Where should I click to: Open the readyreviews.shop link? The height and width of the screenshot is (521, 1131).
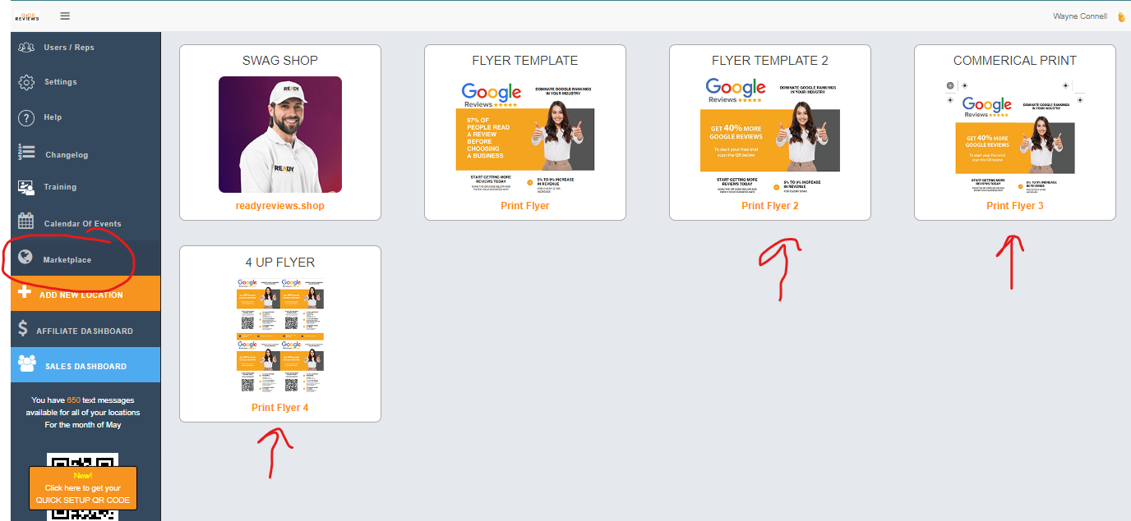click(x=279, y=206)
